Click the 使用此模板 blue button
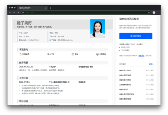Viewport: 168px width, 115px height. click(x=136, y=36)
